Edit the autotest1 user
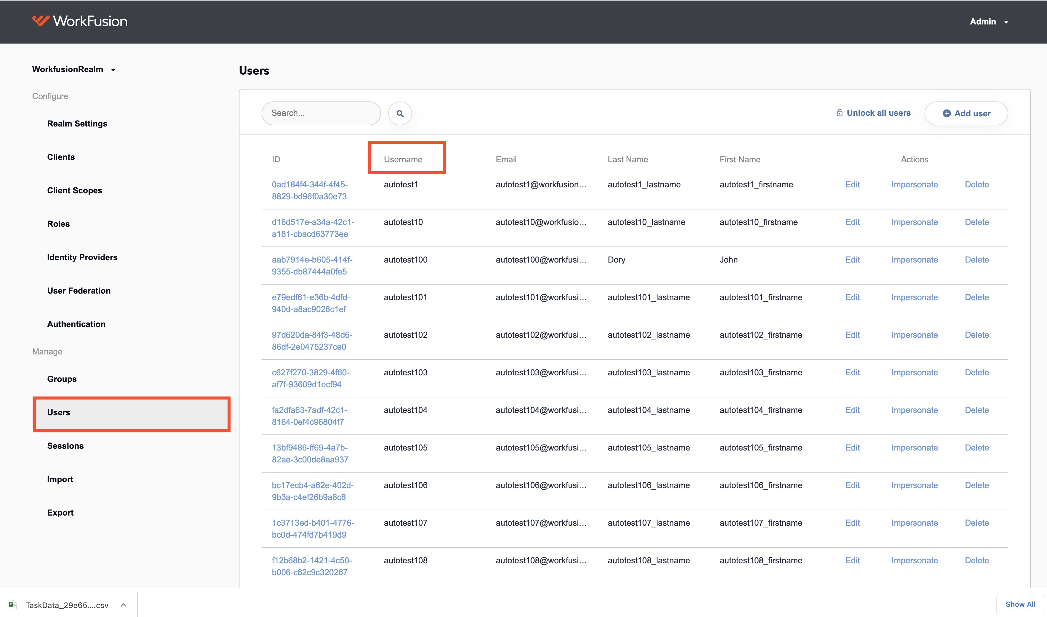The image size is (1047, 617). (852, 185)
